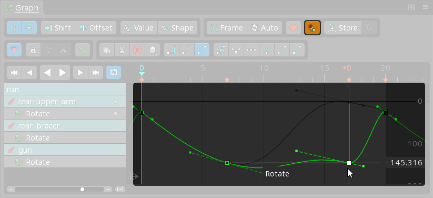
Task: Select the Shift keys button
Action: point(58,28)
